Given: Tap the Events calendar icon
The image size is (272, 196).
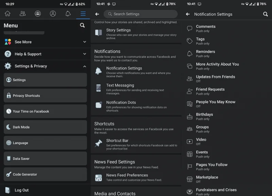Looking at the screenshot, I should [189, 154].
